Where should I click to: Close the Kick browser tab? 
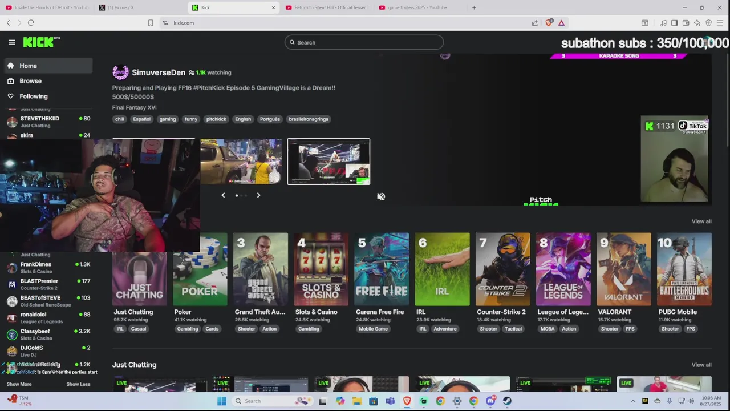pyautogui.click(x=273, y=7)
